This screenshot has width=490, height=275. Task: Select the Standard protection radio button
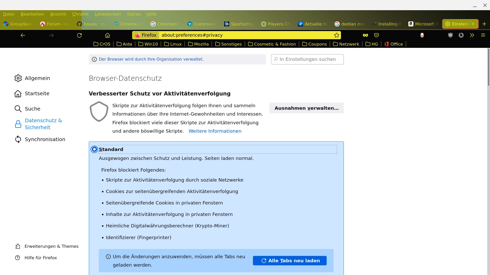pos(94,149)
